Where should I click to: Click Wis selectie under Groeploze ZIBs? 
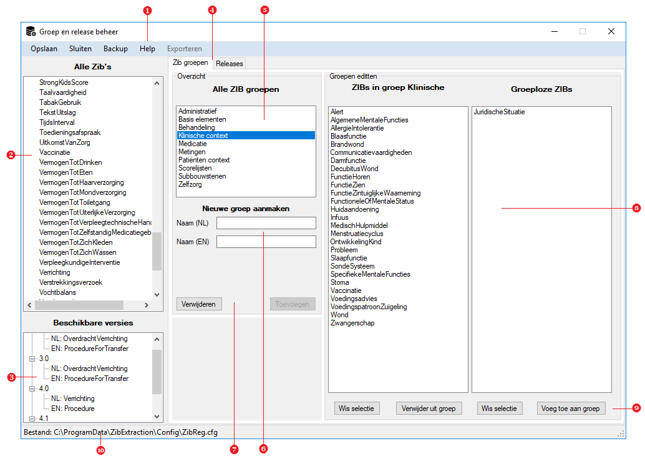[x=500, y=409]
